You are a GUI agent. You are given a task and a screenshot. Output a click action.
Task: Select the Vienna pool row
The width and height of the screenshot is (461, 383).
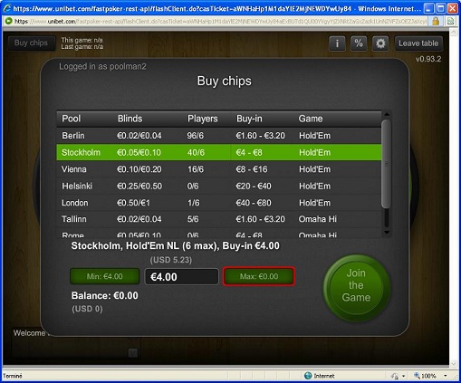click(x=219, y=169)
